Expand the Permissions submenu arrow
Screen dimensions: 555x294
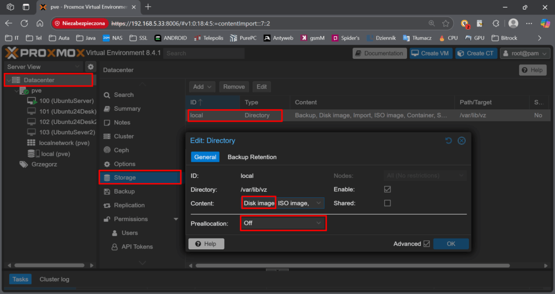click(x=176, y=219)
